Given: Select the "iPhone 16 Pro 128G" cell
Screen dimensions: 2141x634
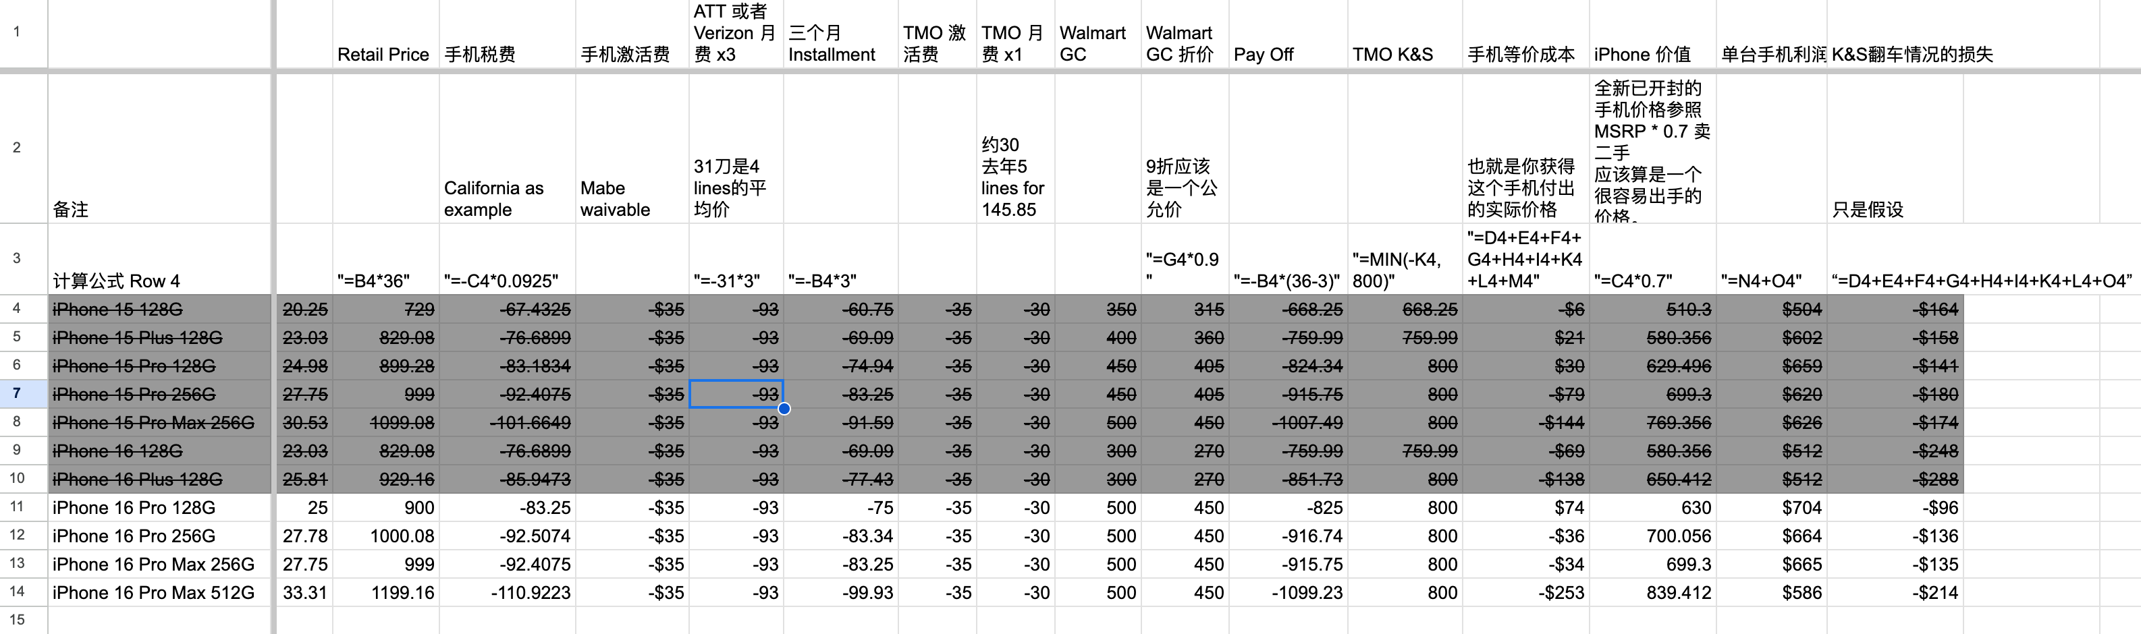Looking at the screenshot, I should pyautogui.click(x=159, y=508).
